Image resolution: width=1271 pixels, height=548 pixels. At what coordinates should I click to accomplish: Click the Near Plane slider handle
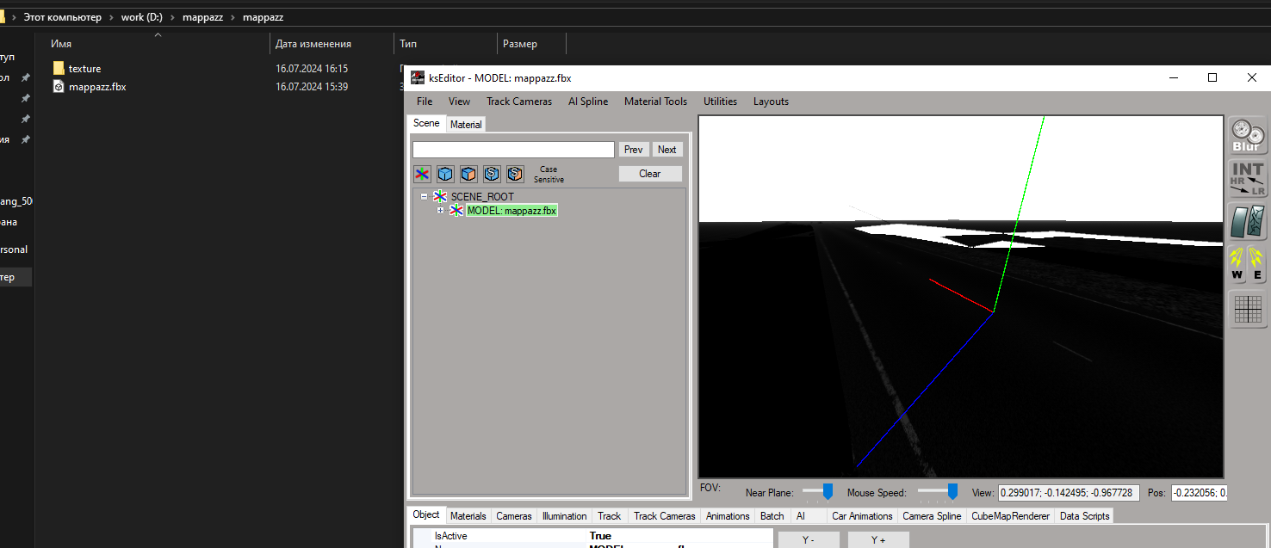(828, 491)
